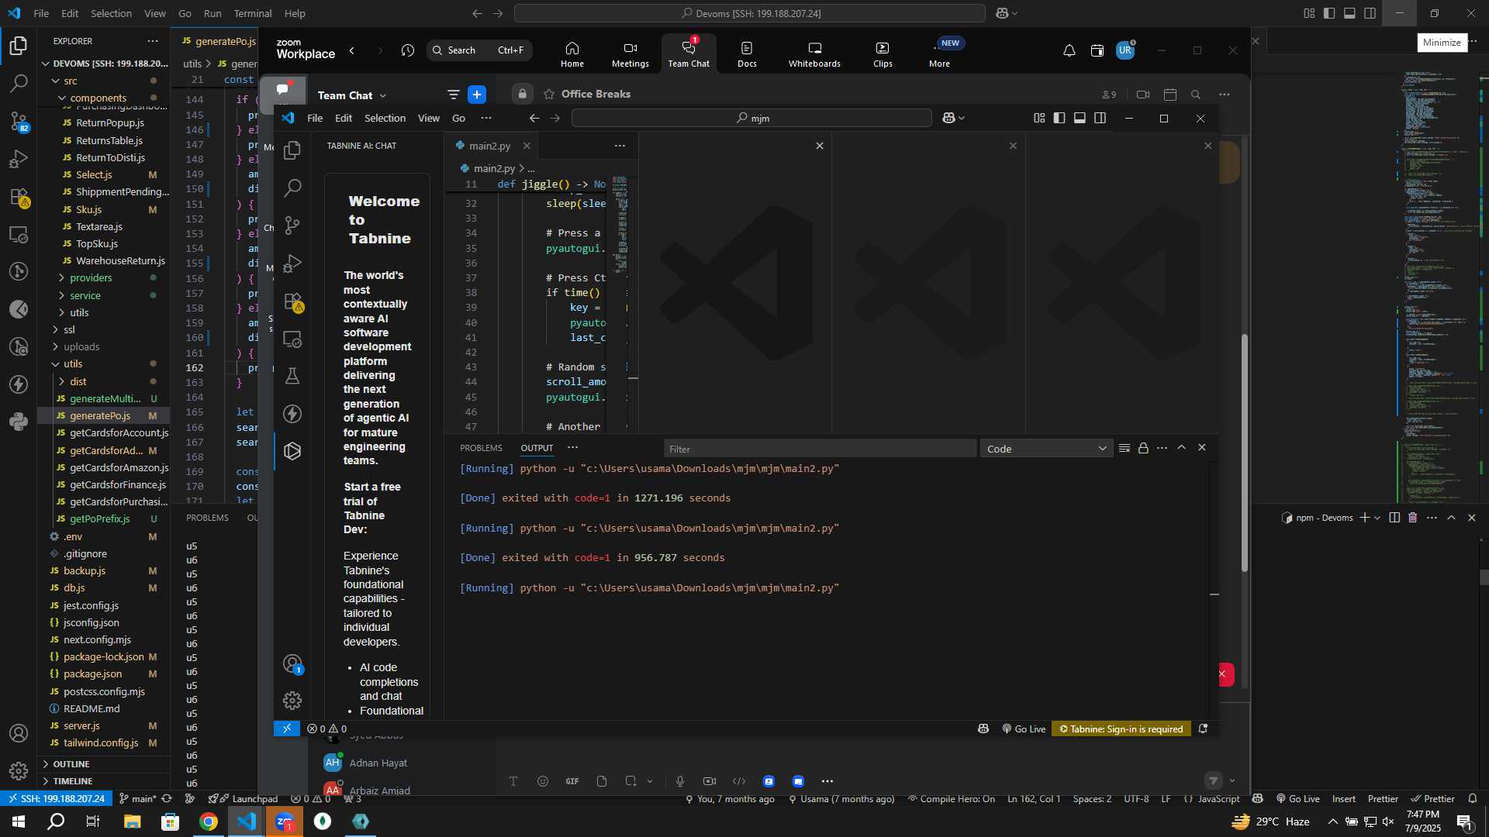Open Remote Explorer icon in mjm window
The image size is (1489, 837).
click(x=292, y=339)
